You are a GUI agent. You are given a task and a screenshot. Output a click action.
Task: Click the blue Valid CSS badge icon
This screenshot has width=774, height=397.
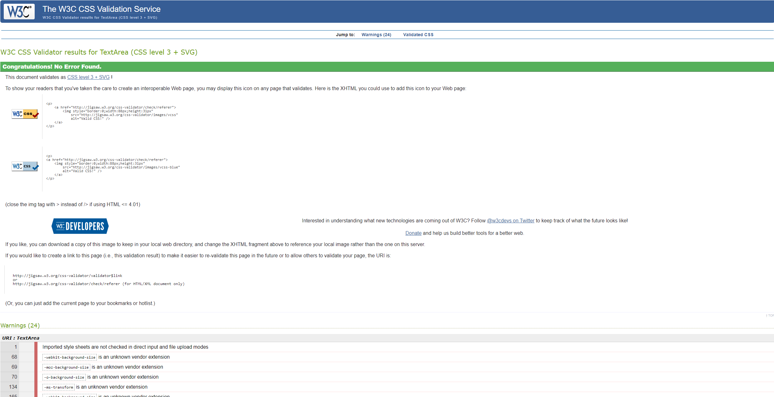25,166
